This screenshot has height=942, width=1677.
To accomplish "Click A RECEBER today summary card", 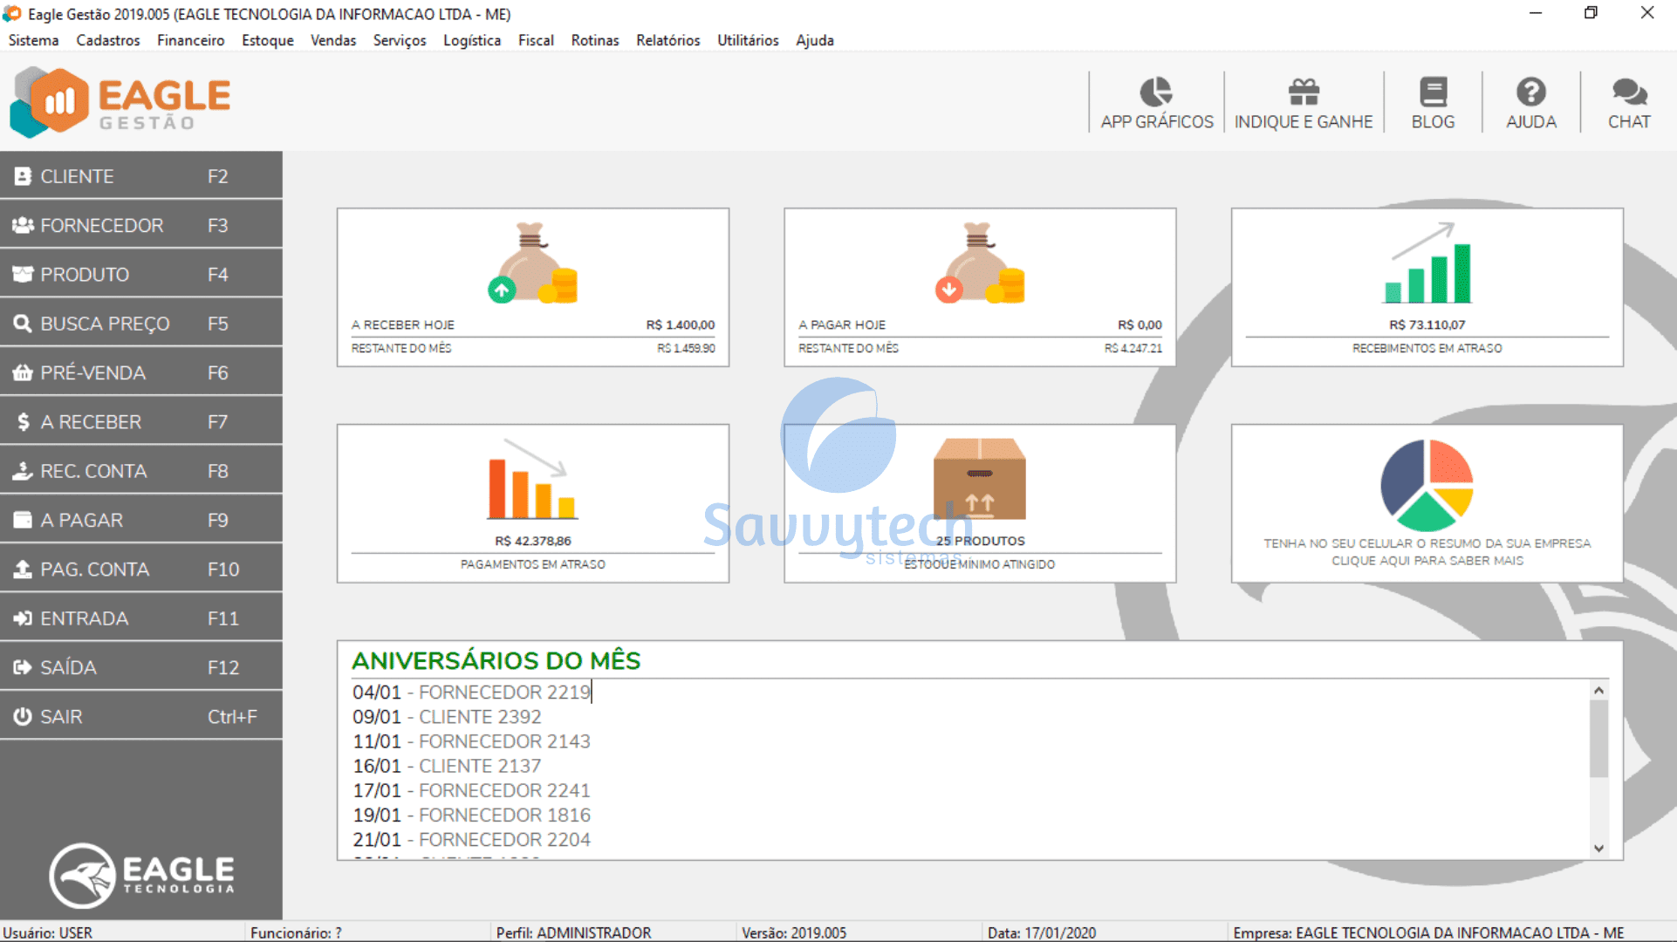I will [x=533, y=285].
